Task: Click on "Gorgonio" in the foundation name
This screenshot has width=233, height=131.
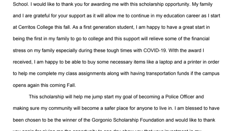Action: (102, 120)
